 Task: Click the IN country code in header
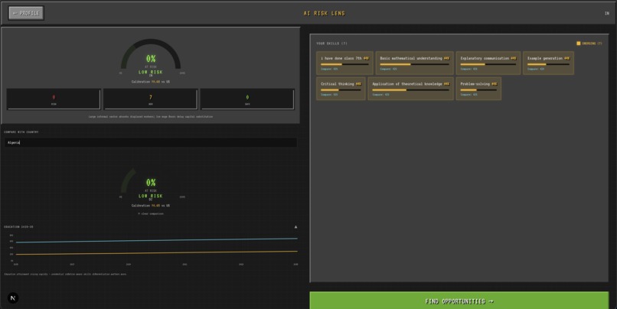[x=606, y=13]
